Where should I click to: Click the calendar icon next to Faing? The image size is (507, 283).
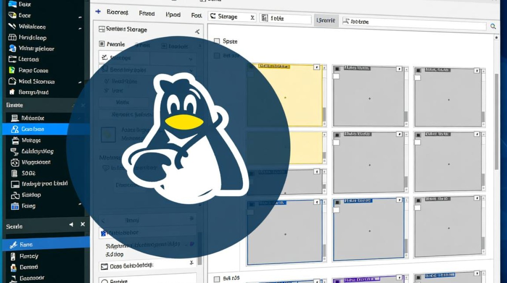[15, 206]
